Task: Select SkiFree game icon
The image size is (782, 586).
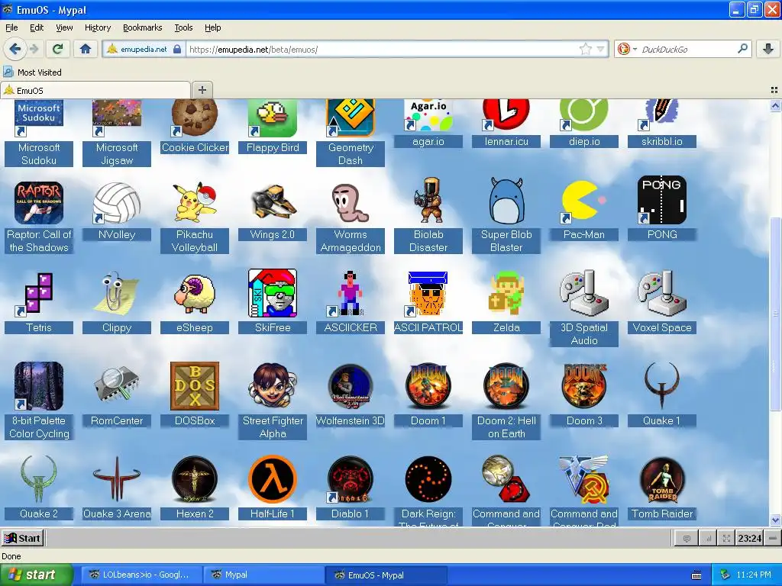Action: coord(273,293)
